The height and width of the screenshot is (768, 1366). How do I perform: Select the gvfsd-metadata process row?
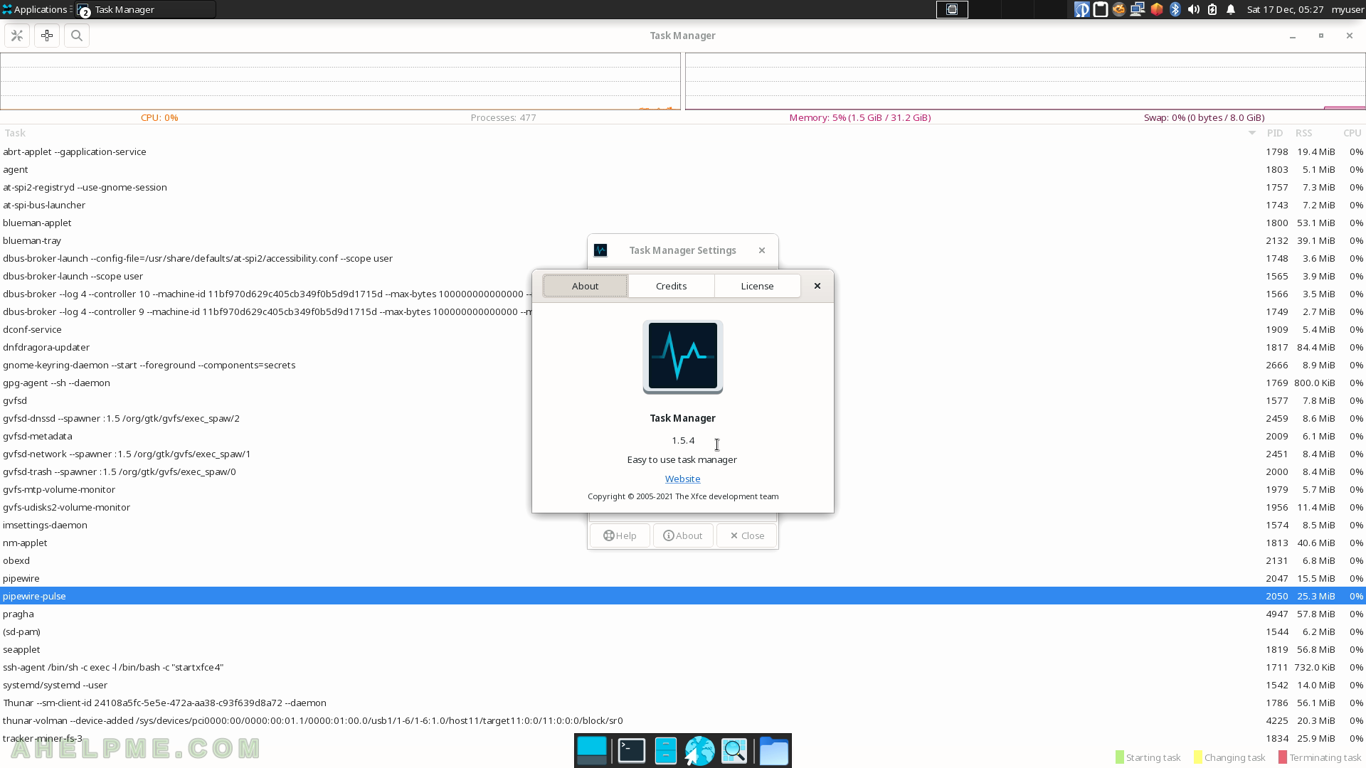click(683, 436)
